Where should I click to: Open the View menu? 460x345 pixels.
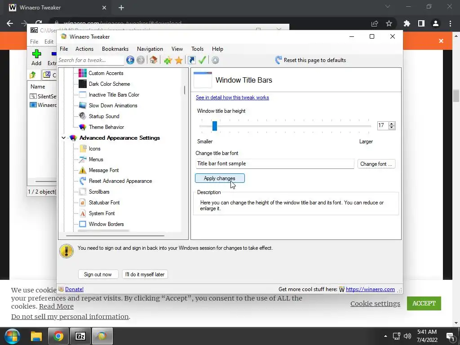click(177, 49)
